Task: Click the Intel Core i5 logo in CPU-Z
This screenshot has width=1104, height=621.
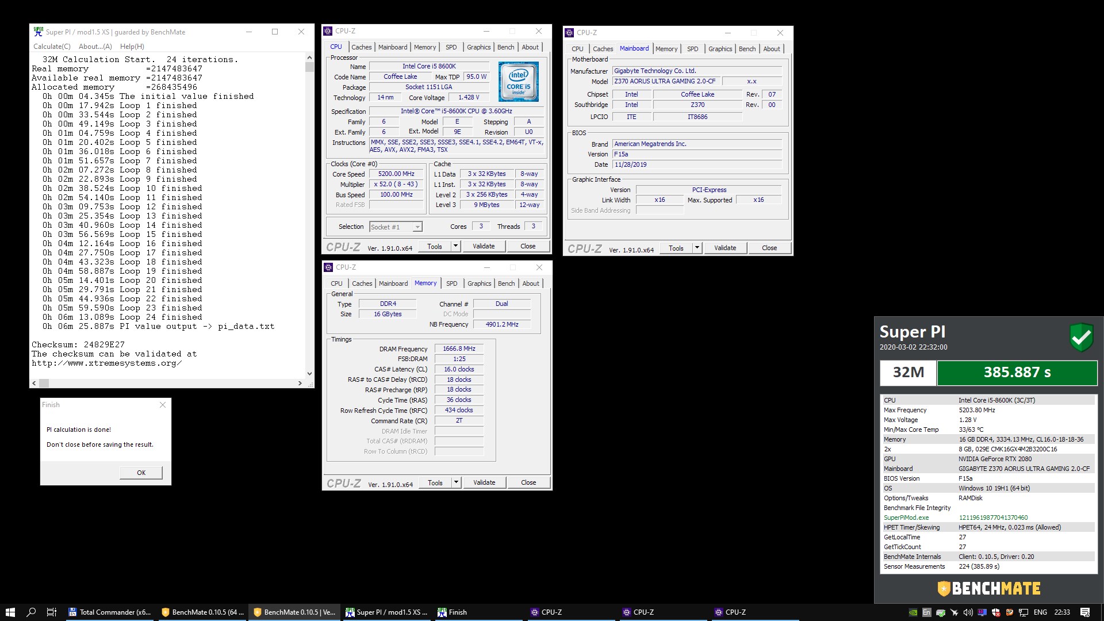Action: click(x=518, y=82)
